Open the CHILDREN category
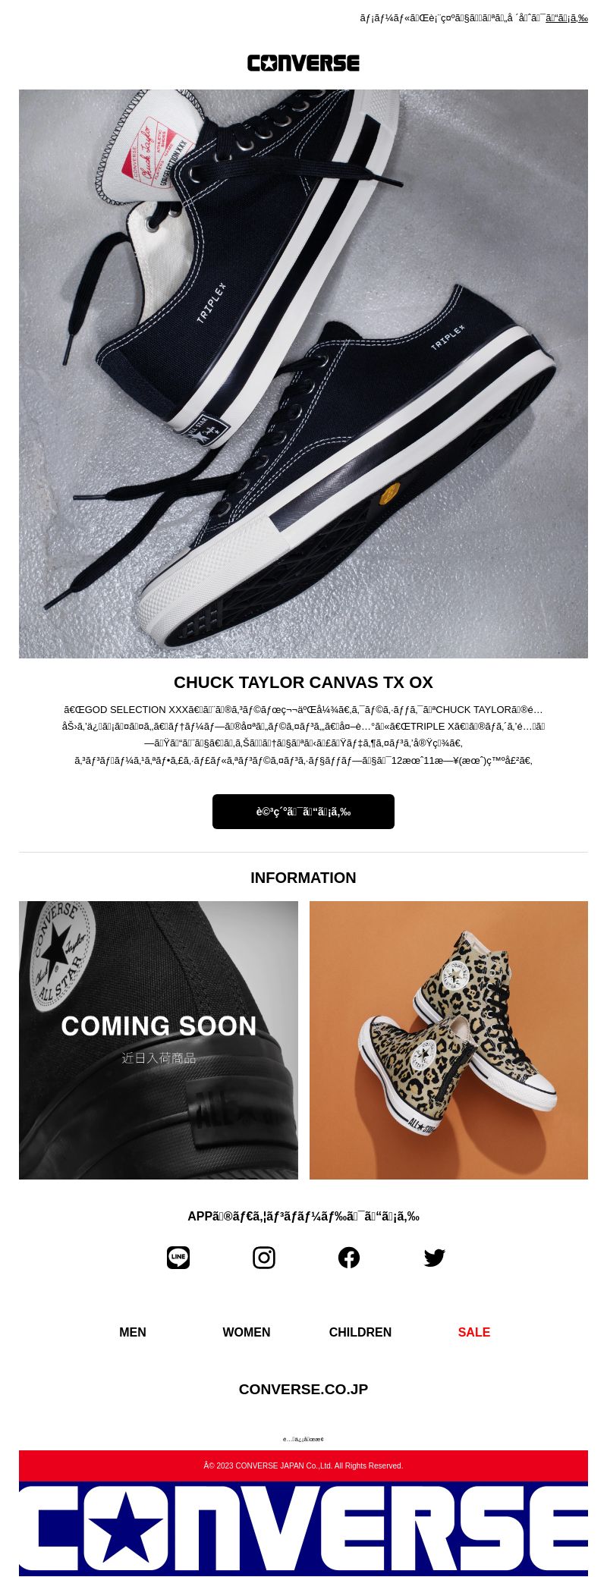The height and width of the screenshot is (1577, 607). tap(360, 1332)
